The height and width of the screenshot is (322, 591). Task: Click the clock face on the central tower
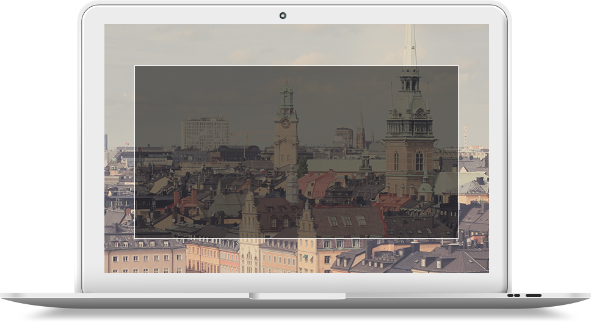(285, 123)
